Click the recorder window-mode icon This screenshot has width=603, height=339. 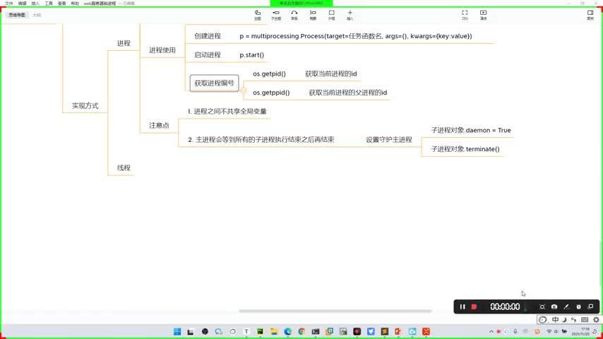point(591,307)
